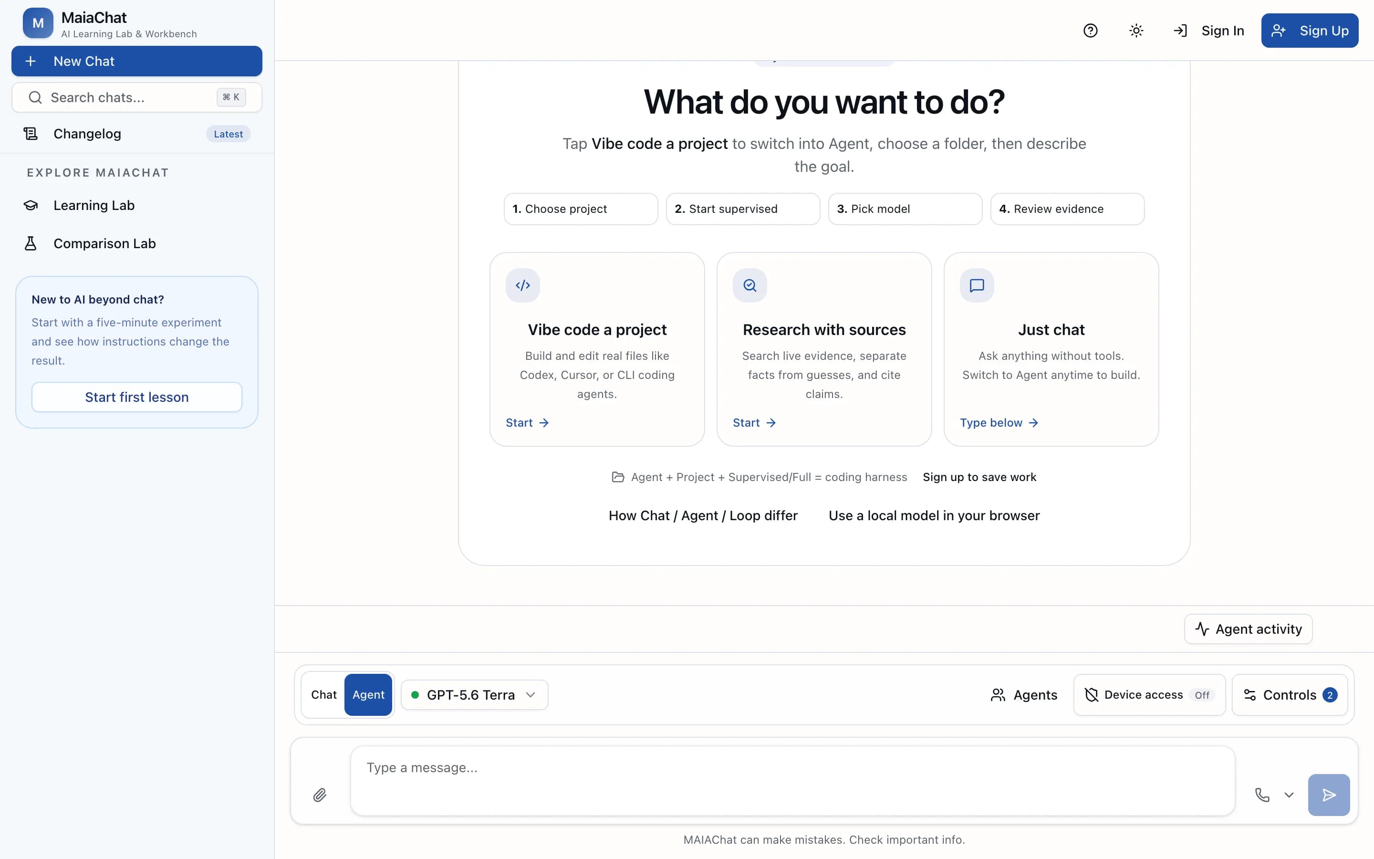Screen dimensions: 1374x859
Task: Select step 2. Start supervised
Action: coord(743,209)
